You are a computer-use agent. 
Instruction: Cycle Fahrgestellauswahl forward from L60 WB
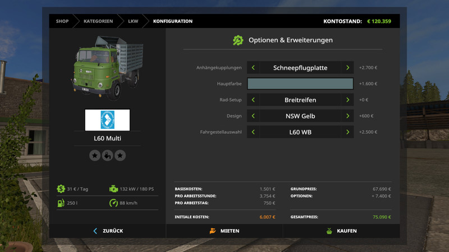[x=347, y=132]
